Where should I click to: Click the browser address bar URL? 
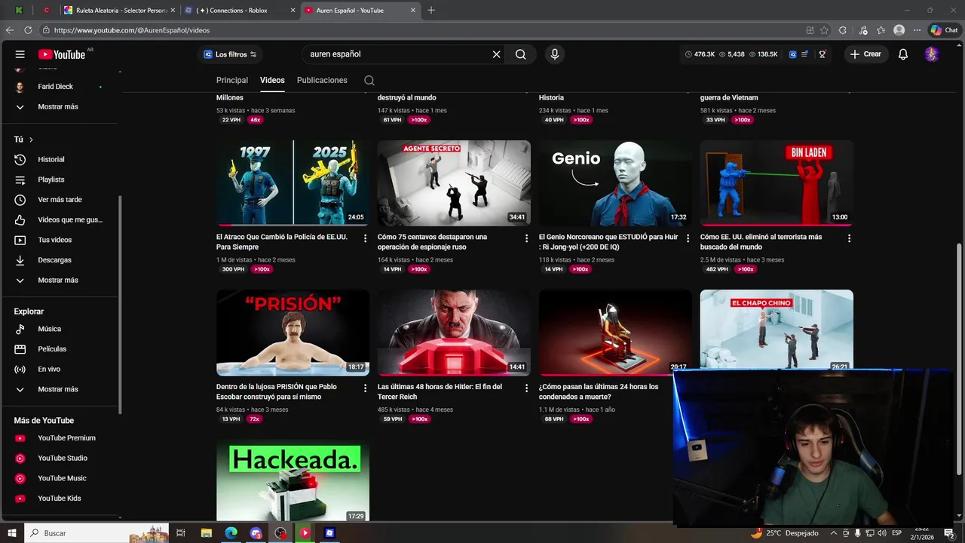point(132,30)
